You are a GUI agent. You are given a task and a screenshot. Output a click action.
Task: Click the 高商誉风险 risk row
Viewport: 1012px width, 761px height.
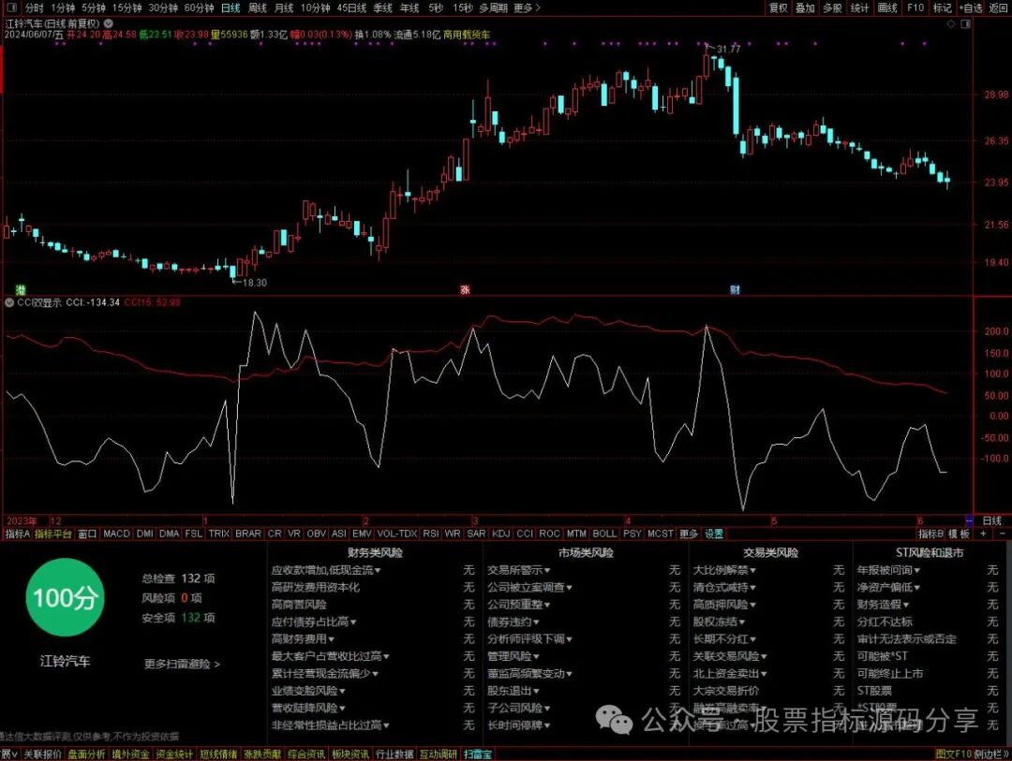click(x=299, y=605)
